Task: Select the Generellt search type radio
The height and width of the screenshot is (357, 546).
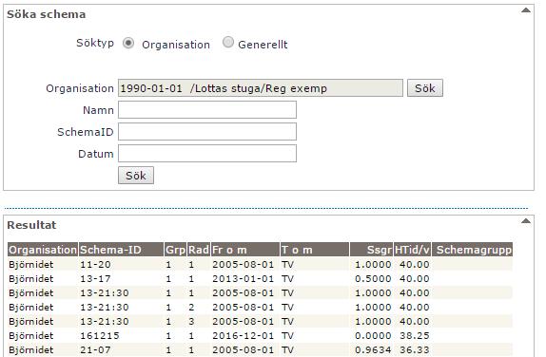Action: (228, 43)
